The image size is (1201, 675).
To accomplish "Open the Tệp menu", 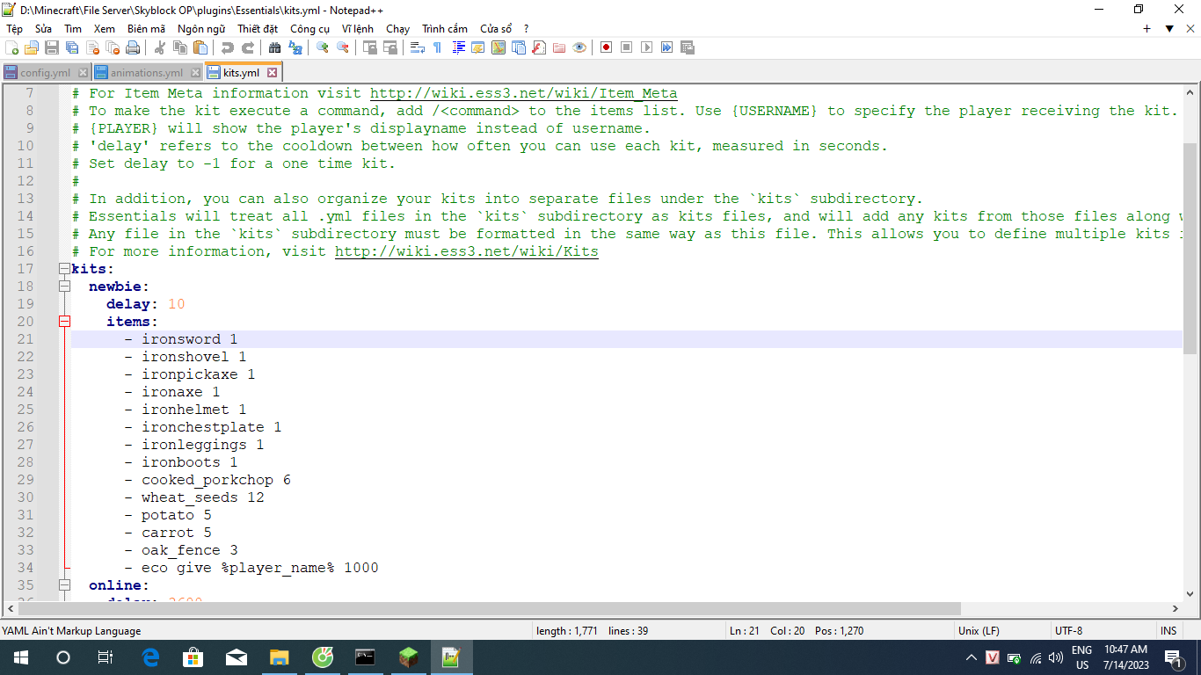I will coord(14,29).
